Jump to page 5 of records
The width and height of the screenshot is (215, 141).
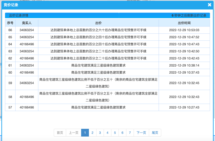coord(115,133)
